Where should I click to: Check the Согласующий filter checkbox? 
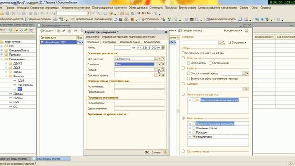[x=210, y=63]
